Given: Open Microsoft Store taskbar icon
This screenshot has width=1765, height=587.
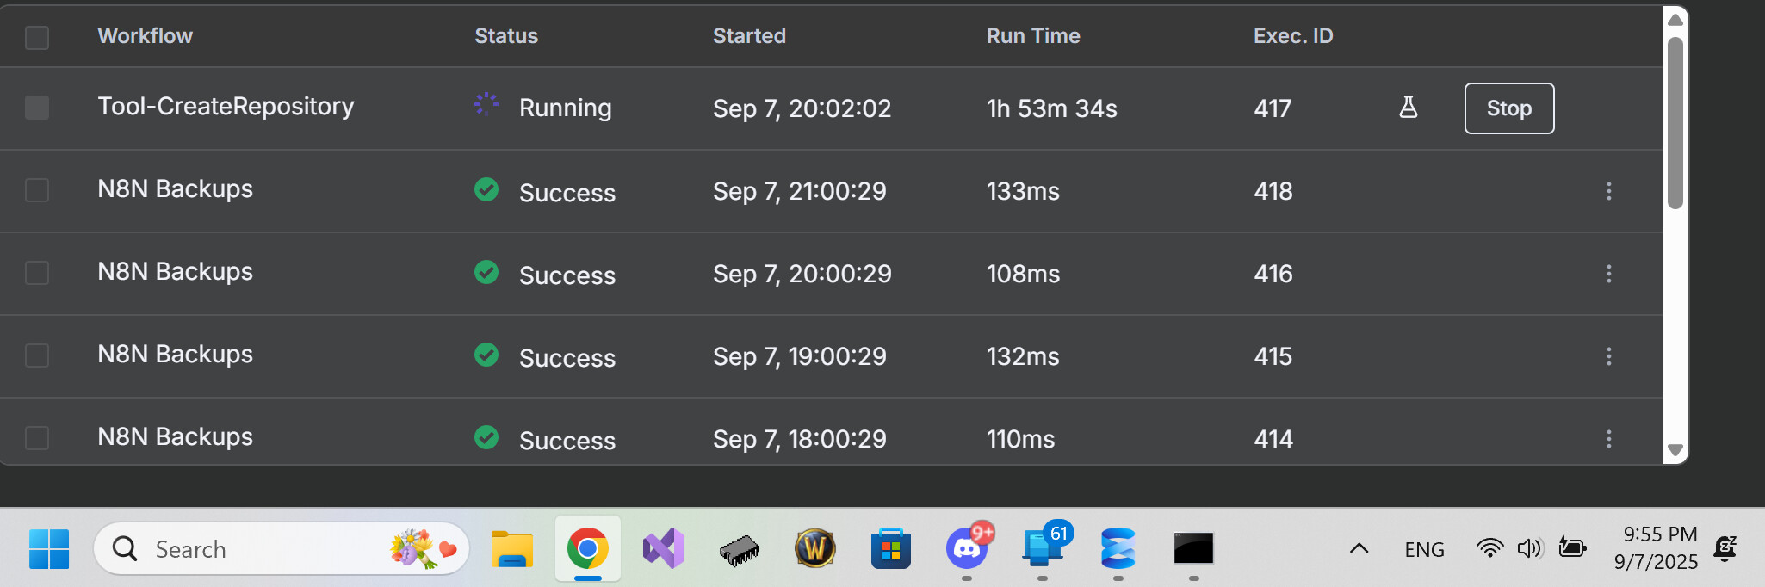Looking at the screenshot, I should 890,548.
